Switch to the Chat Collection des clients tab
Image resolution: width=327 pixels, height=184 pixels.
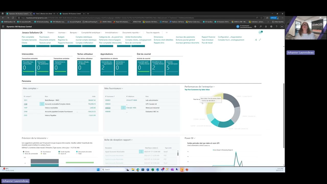click(45, 14)
